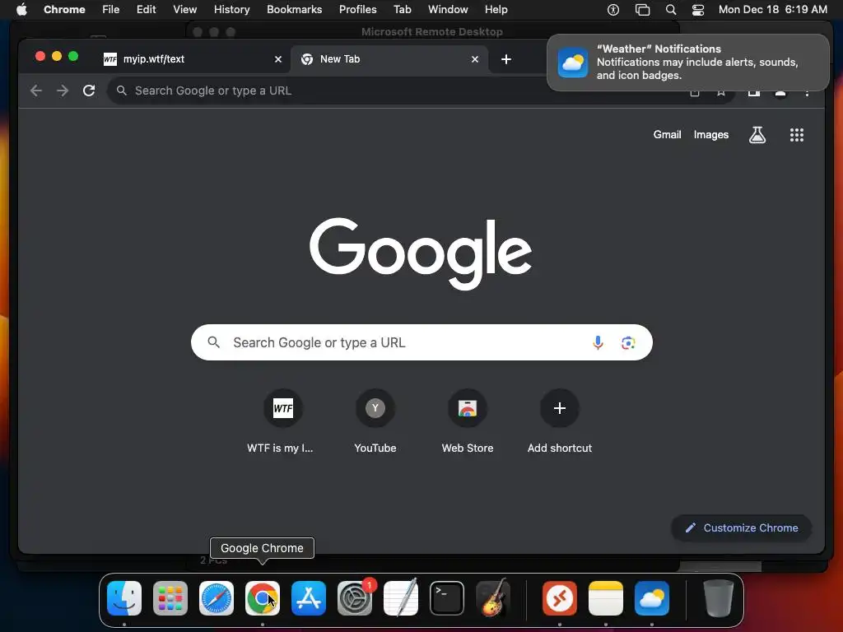Viewport: 843px width, 632px height.
Task: Open the Google apps grid
Action: (x=797, y=135)
